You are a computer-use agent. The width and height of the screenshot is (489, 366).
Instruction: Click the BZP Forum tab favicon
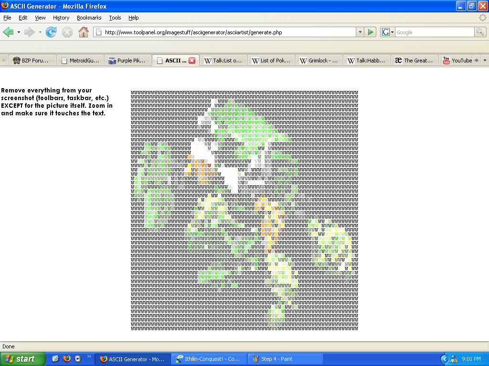[17, 61]
